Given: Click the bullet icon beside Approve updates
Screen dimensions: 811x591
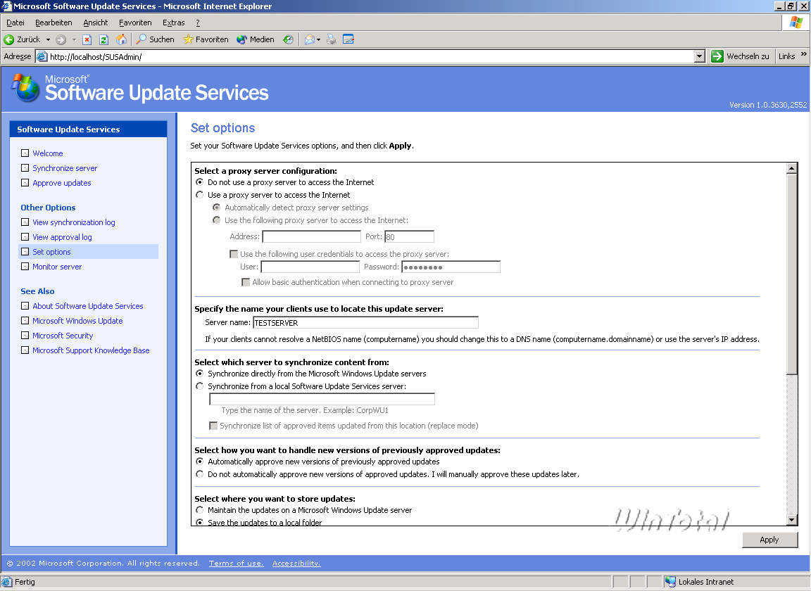Looking at the screenshot, I should pyautogui.click(x=25, y=182).
